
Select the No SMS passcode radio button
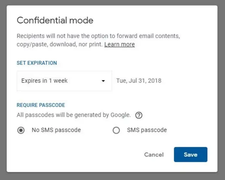(x=21, y=130)
